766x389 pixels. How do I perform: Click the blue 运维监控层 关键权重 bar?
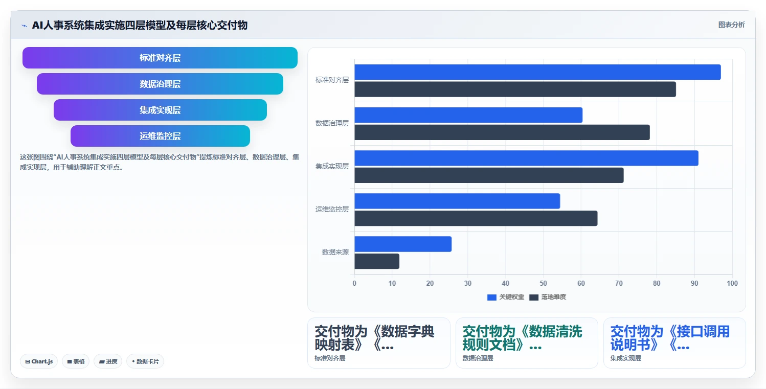pyautogui.click(x=457, y=201)
